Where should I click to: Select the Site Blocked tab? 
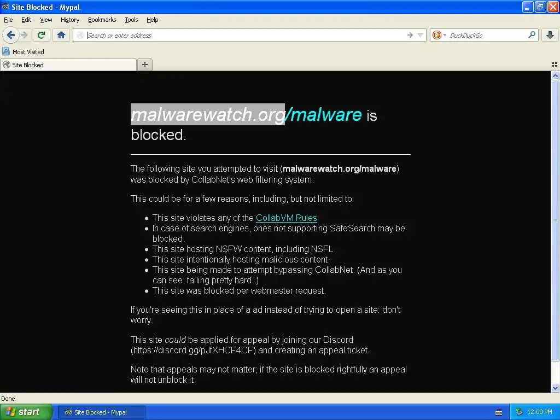[68, 65]
